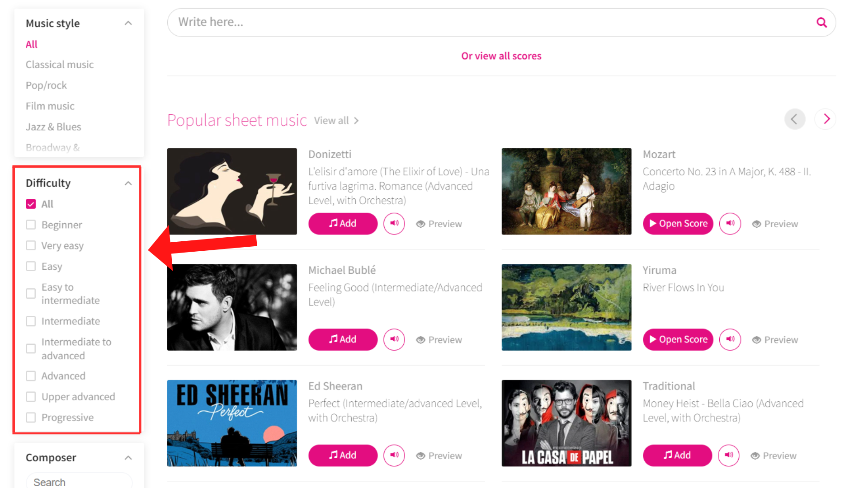Collapse the Music style section
This screenshot has height=488, width=868.
coord(128,23)
